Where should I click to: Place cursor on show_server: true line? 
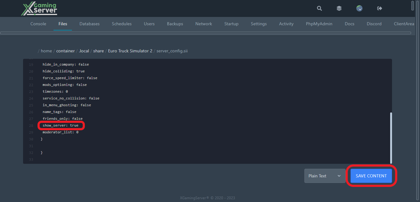point(61,125)
